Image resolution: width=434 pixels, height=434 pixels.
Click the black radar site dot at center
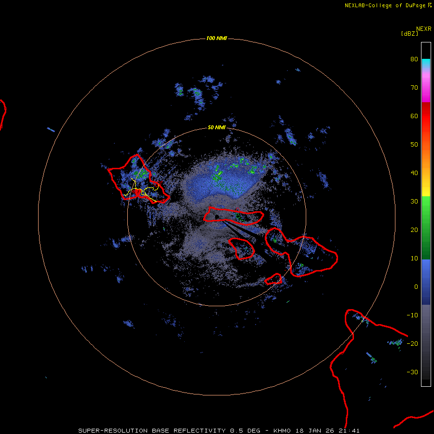tap(217, 217)
